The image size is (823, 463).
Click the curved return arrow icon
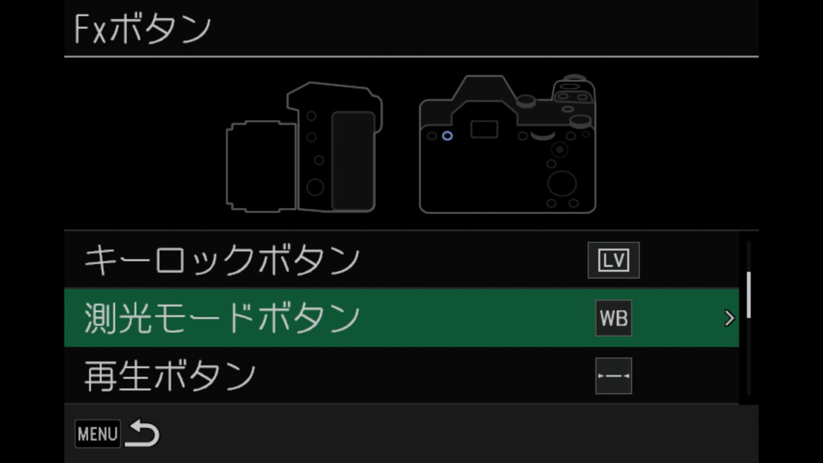[x=142, y=433]
